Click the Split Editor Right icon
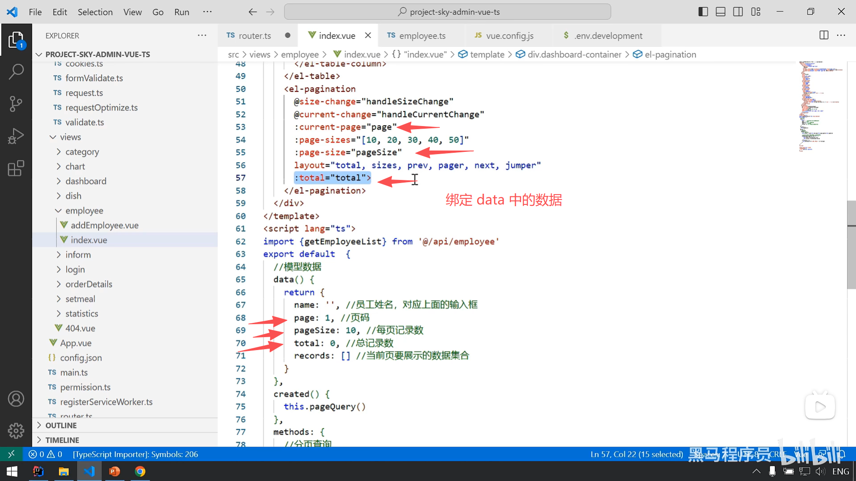Screen dimensions: 856x481 point(823,35)
